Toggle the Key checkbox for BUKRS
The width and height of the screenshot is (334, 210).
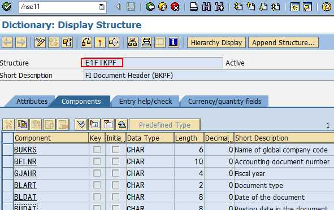pyautogui.click(x=97, y=150)
